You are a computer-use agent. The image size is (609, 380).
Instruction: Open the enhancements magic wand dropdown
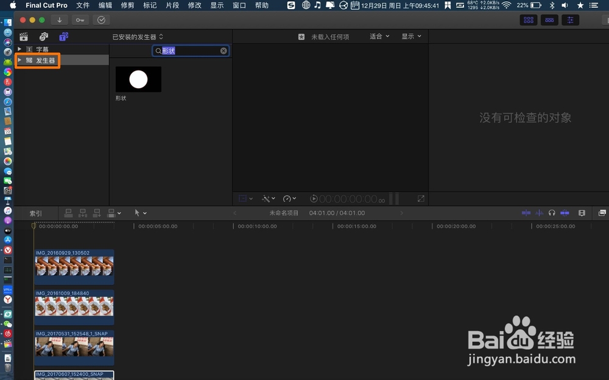pos(269,199)
